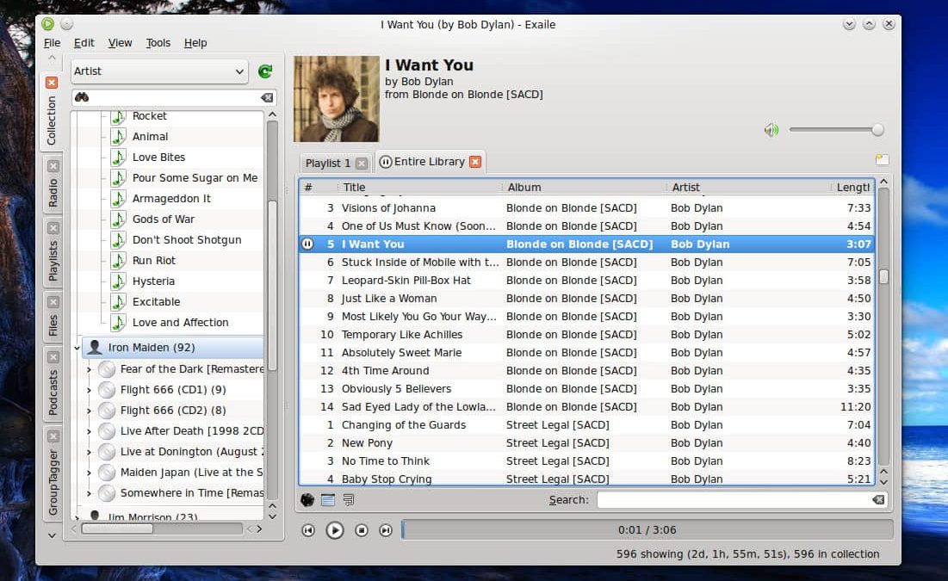Click the shuffle icon below playlist

(x=307, y=500)
